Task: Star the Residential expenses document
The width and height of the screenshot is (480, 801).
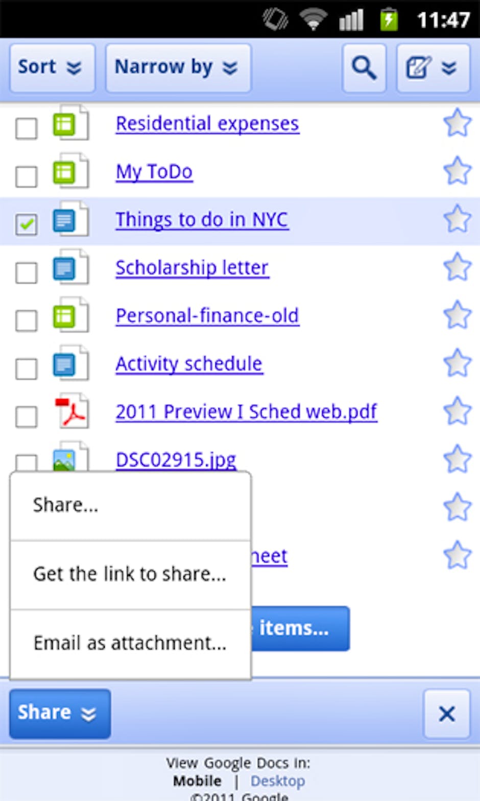Action: [457, 123]
